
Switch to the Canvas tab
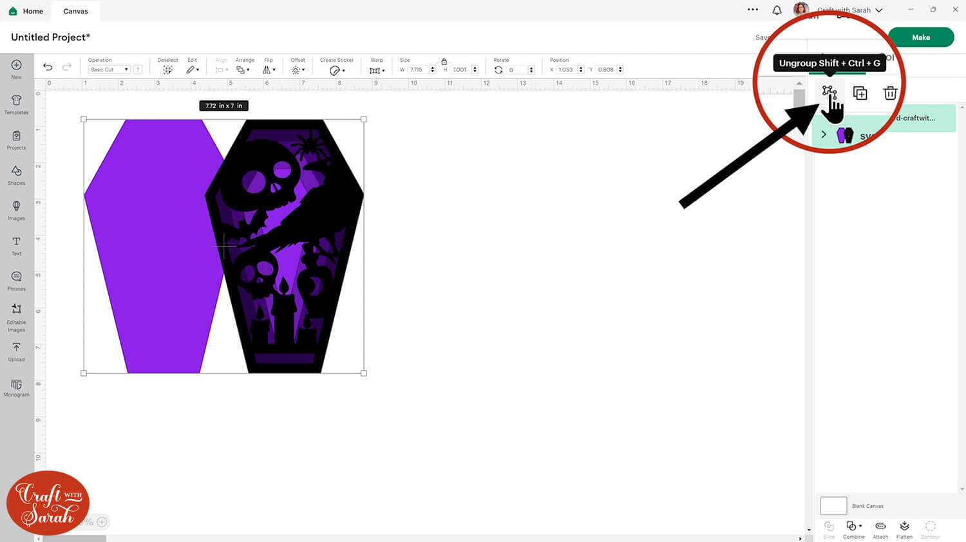[x=75, y=11]
